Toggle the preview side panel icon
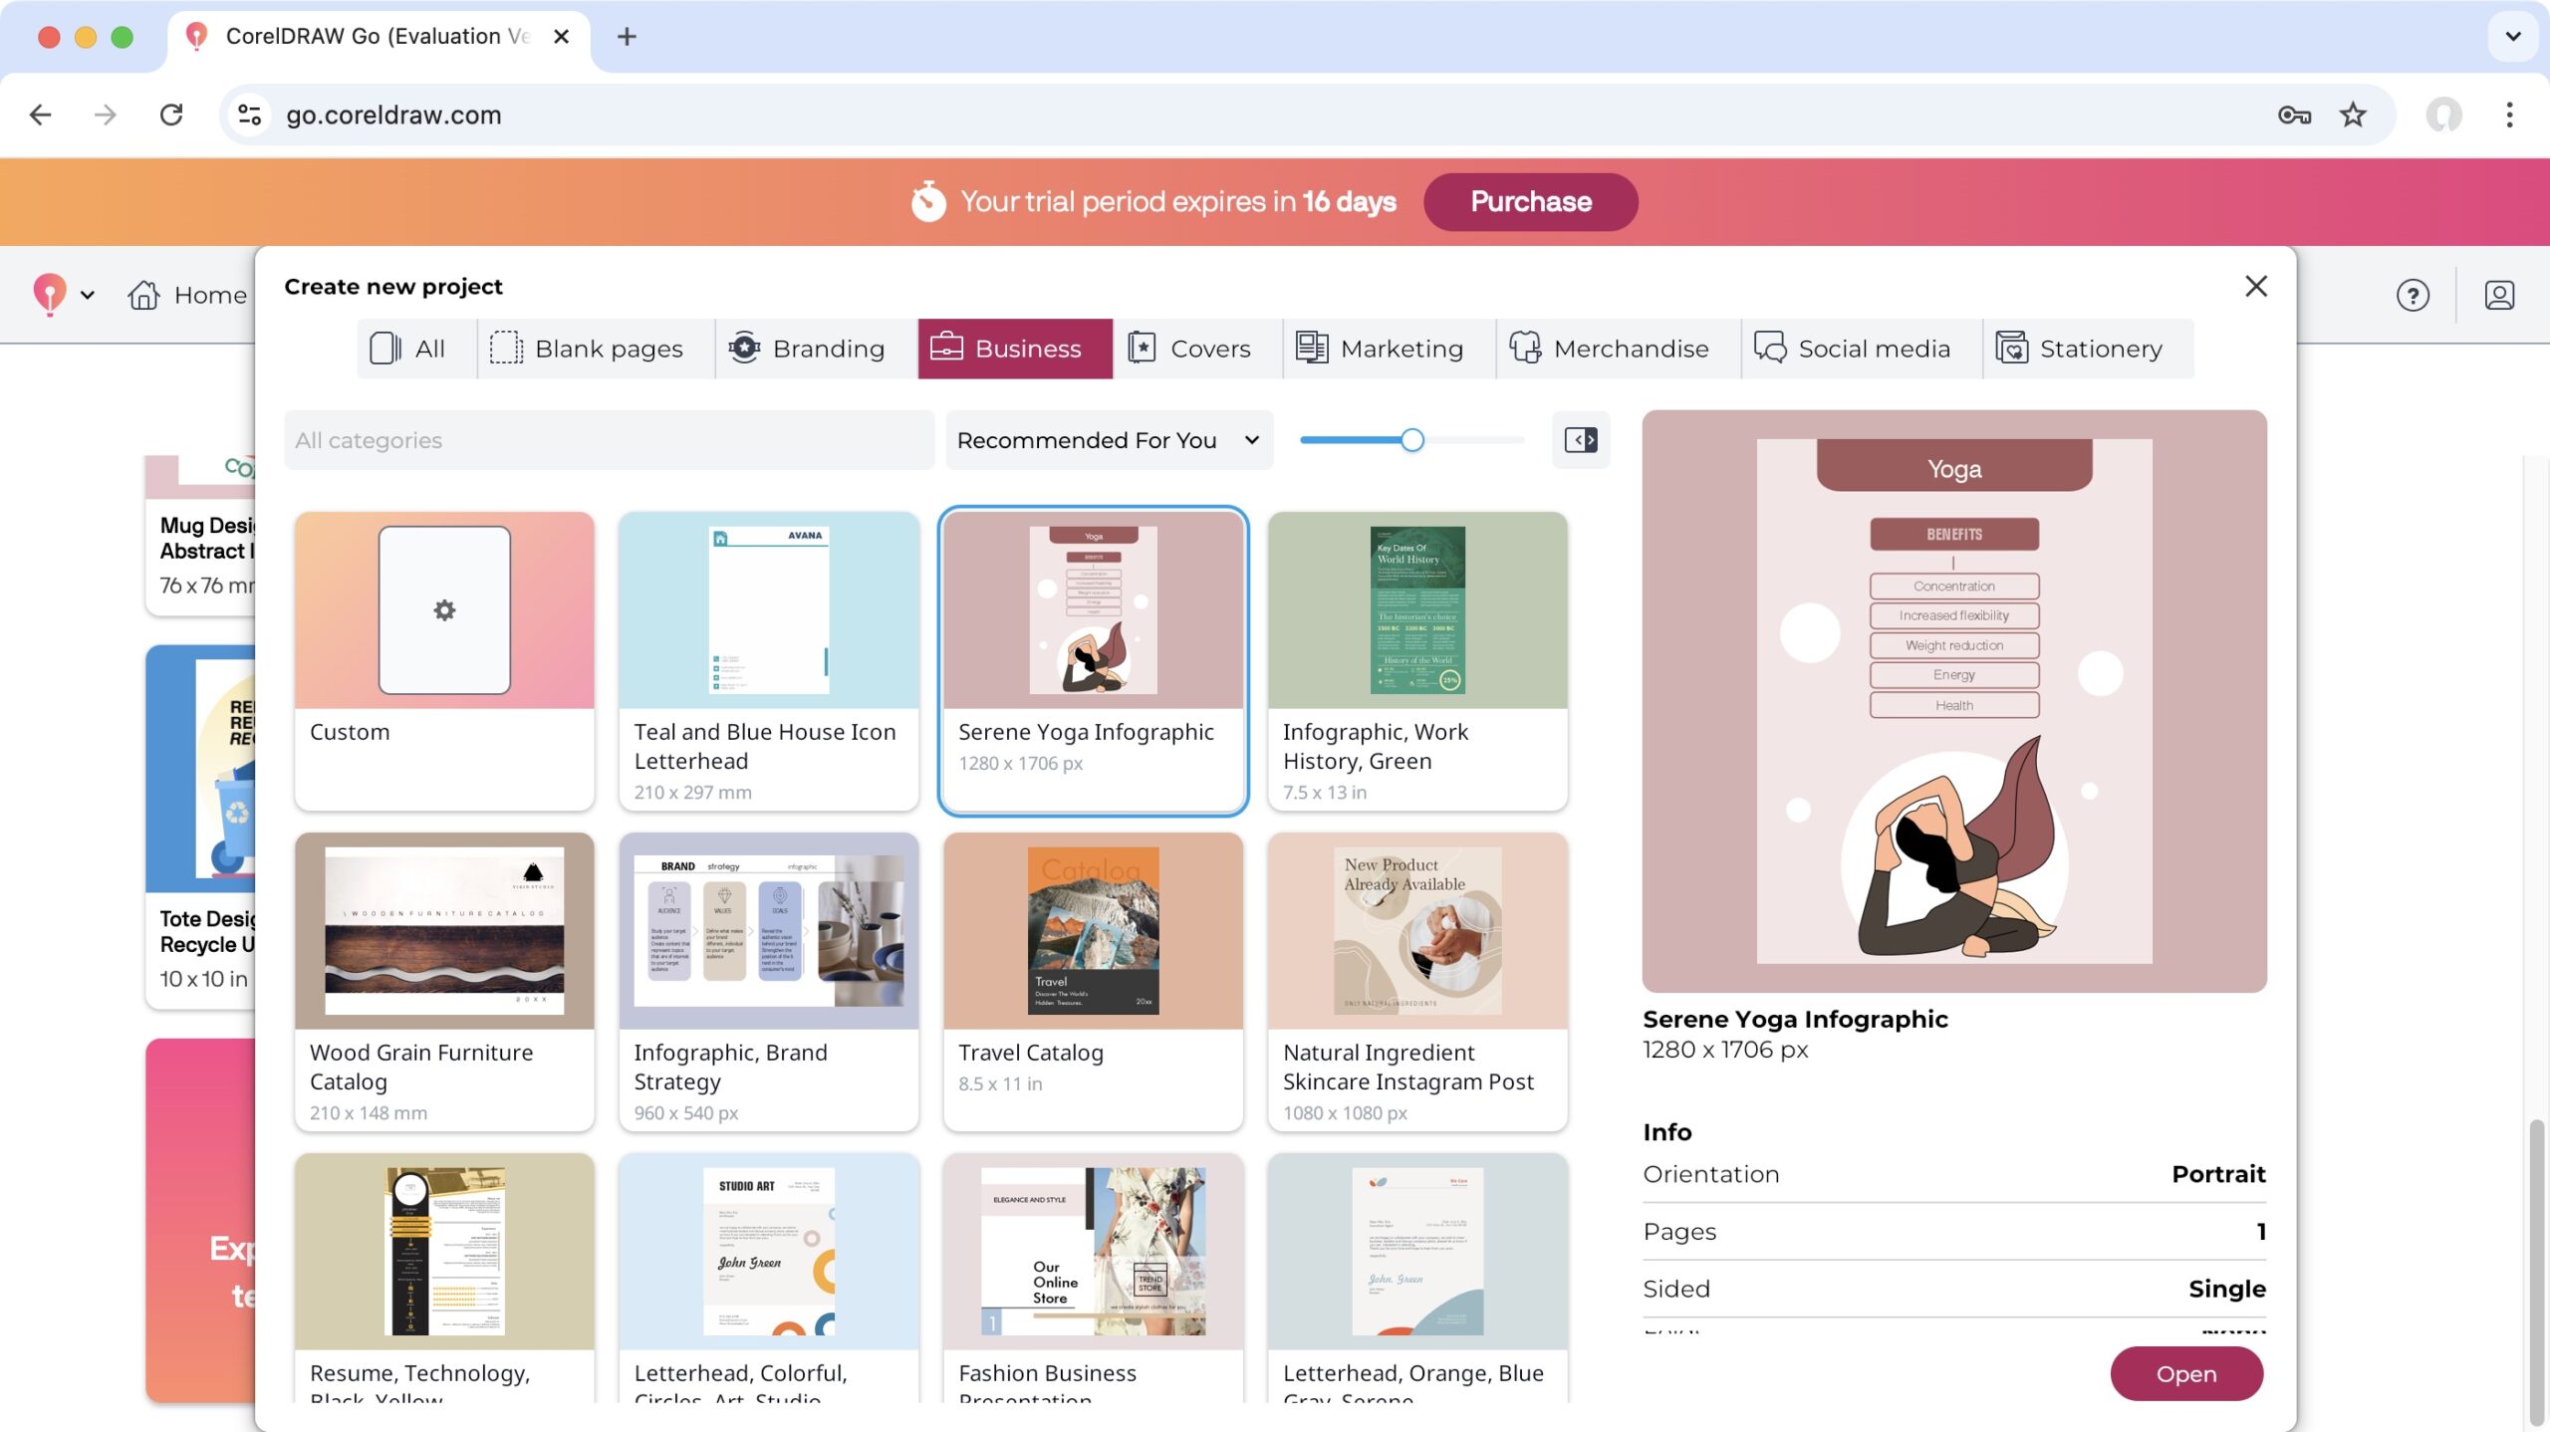The height and width of the screenshot is (1432, 2550). click(1580, 439)
